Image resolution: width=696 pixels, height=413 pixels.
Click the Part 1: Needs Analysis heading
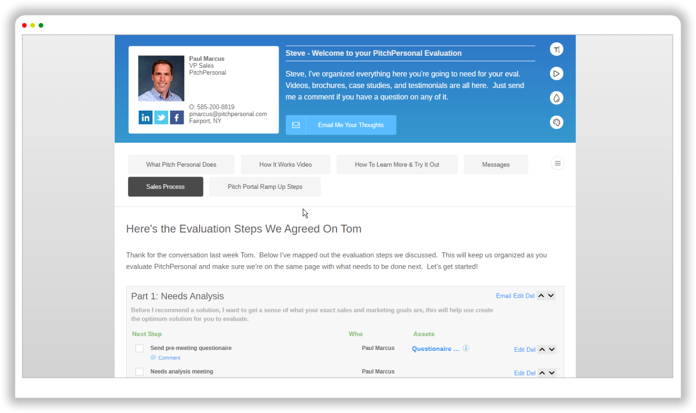pyautogui.click(x=177, y=297)
